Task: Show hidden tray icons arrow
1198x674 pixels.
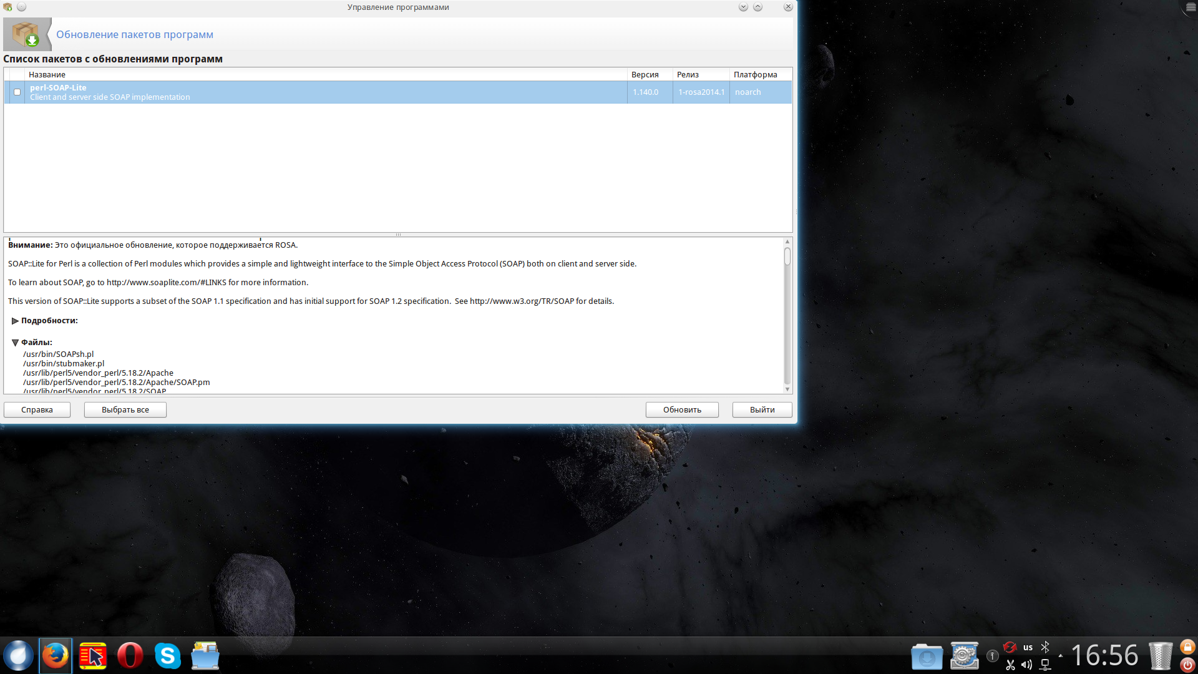Action: click(x=1061, y=656)
